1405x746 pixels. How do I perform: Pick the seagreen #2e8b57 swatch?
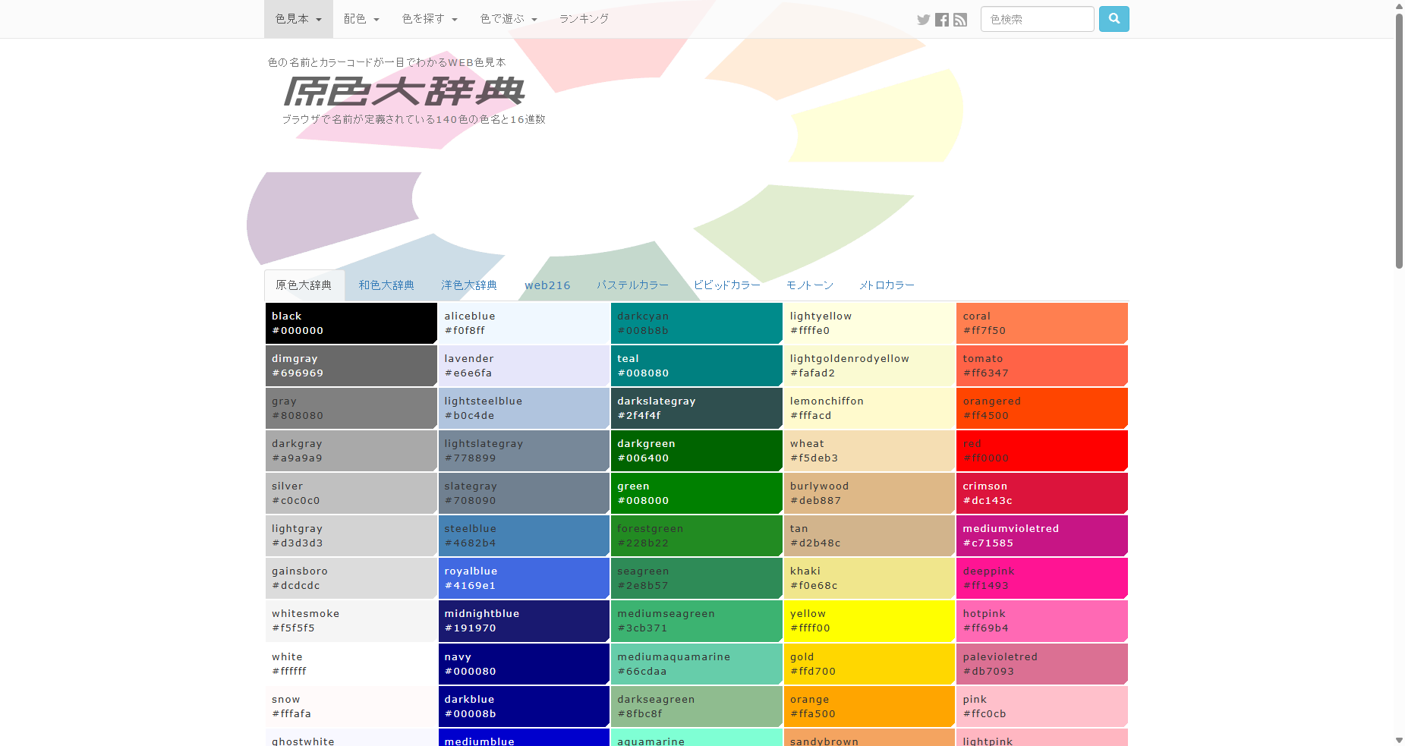pyautogui.click(x=697, y=578)
